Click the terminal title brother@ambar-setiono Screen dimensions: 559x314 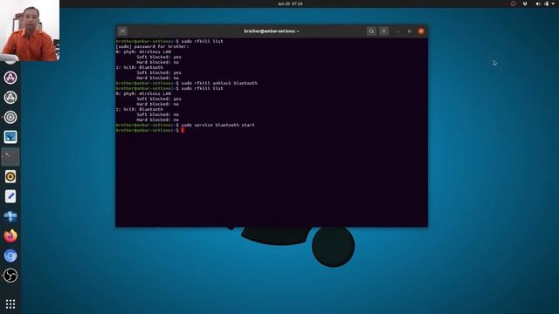(x=272, y=31)
